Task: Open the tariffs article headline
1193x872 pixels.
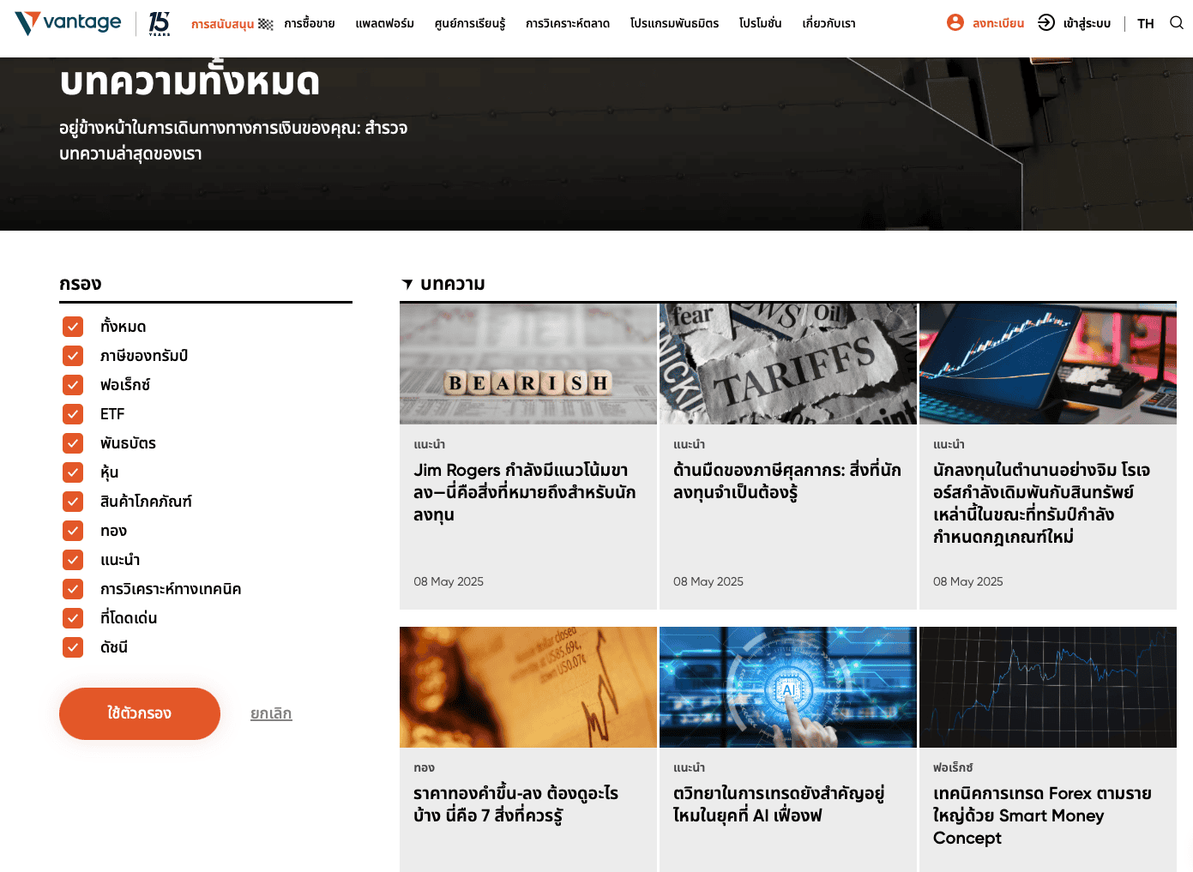Action: [x=786, y=481]
